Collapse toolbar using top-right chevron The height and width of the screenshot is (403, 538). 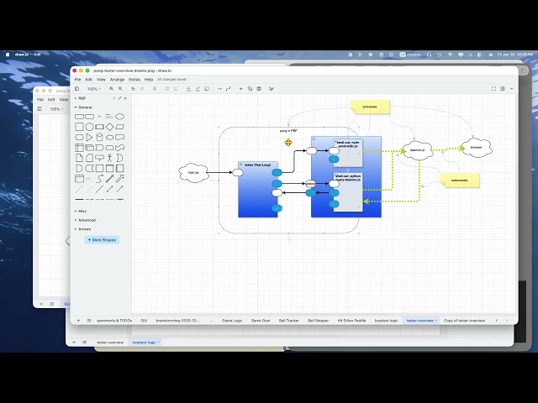512,89
